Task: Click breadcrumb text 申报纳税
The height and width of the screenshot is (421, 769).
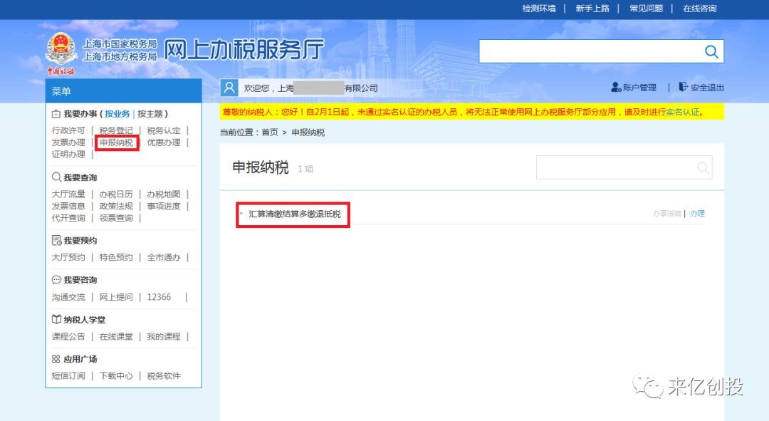Action: click(308, 132)
